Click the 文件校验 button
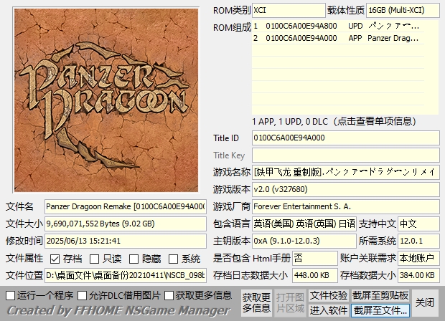445x321 pixels. [329, 295]
